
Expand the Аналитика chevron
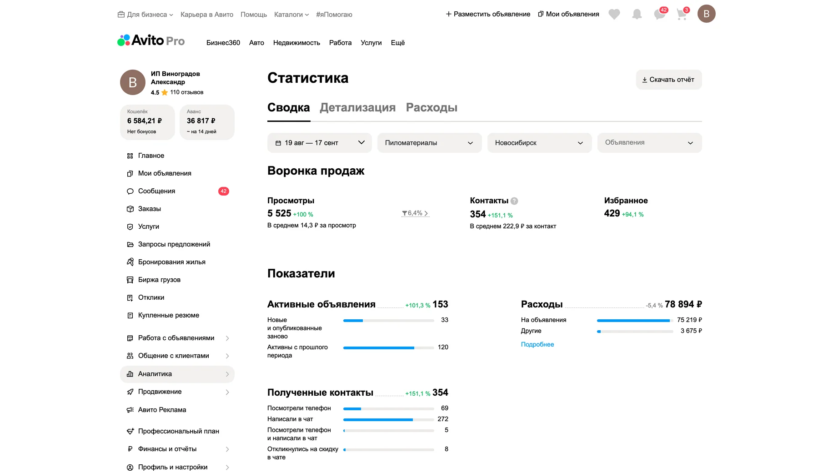(227, 374)
